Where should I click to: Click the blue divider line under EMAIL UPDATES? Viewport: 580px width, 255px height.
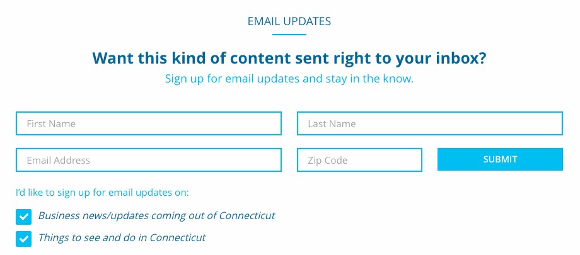pos(289,35)
